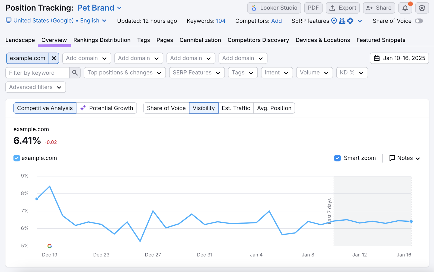Viewport: 434px width, 272px height.
Task: Click the Jan 16 endpoint on chart line
Action: pos(411,221)
